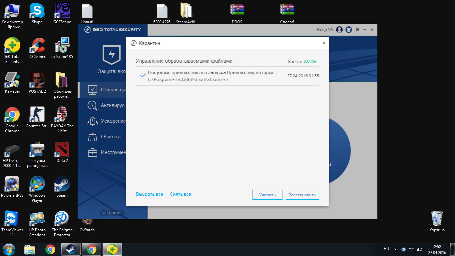Click the Вход VK login link
The image size is (455, 256).
coord(325,30)
